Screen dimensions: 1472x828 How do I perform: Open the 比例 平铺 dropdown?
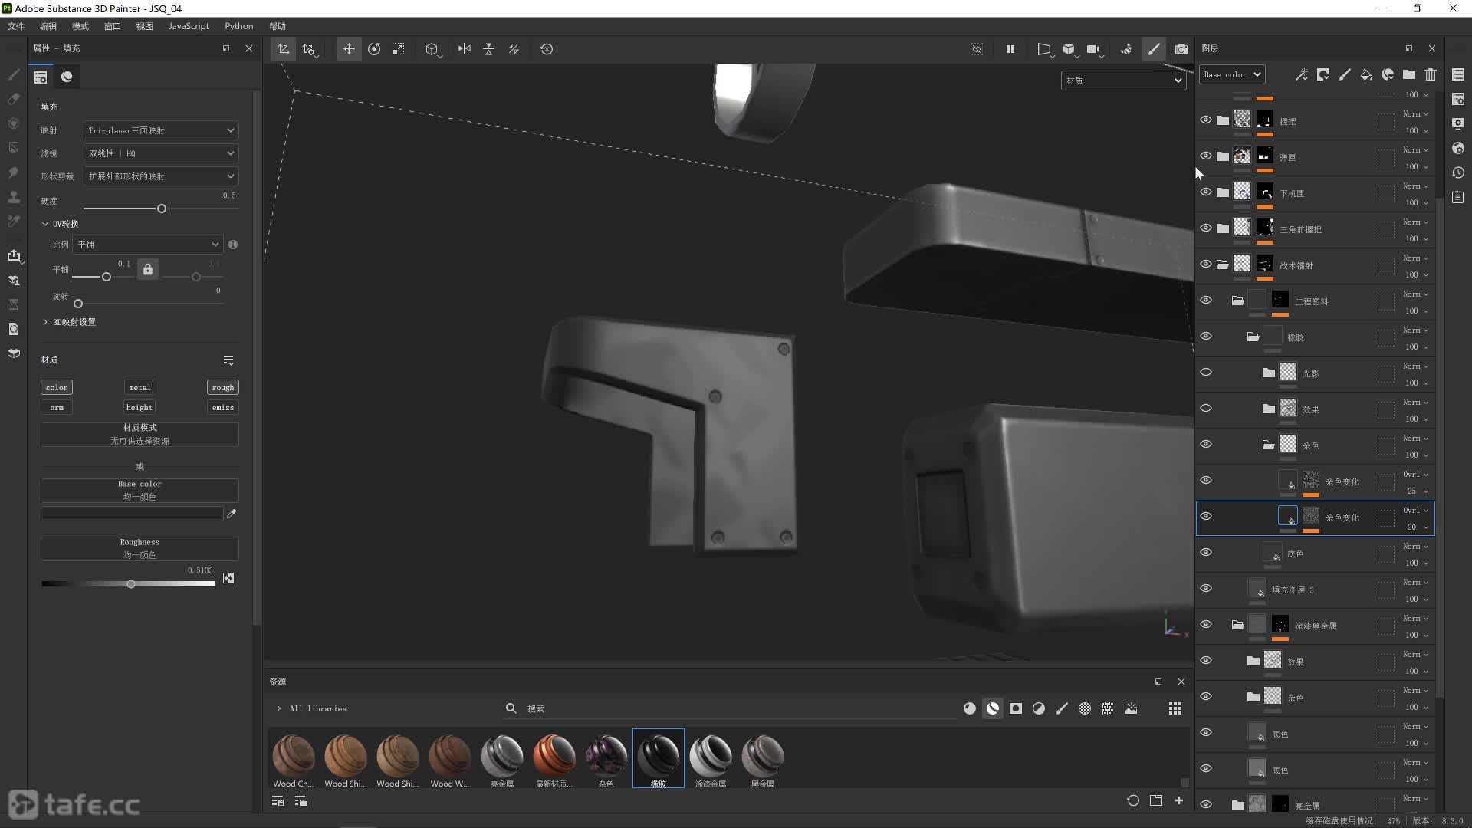pos(147,245)
